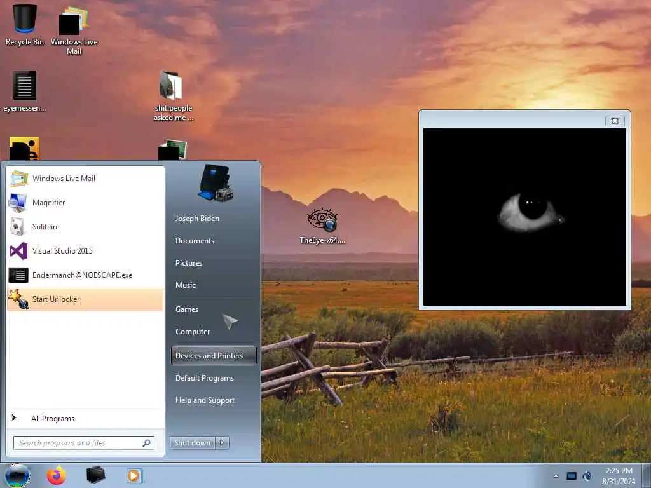Open the black folder taskbar icon
Screen dimensions: 651x488
[x=96, y=475]
